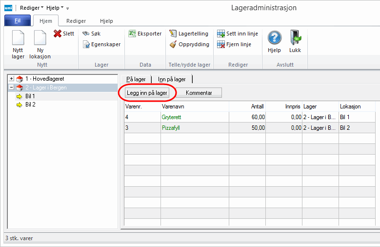Select Bil 2 in the warehouse tree
380x247 pixels.
[30, 105]
